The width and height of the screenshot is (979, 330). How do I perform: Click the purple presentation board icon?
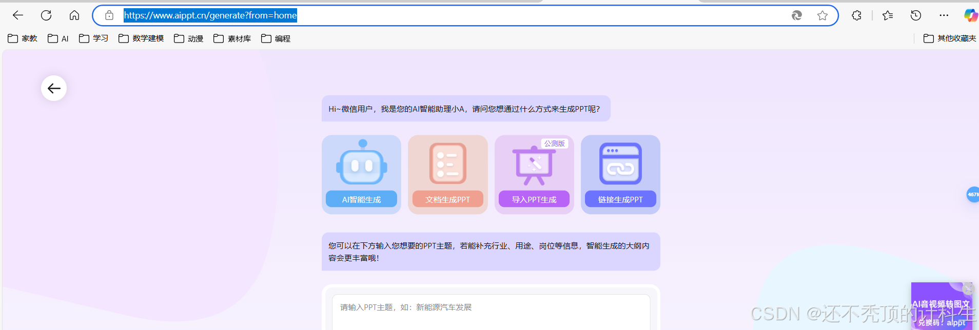pos(534,166)
